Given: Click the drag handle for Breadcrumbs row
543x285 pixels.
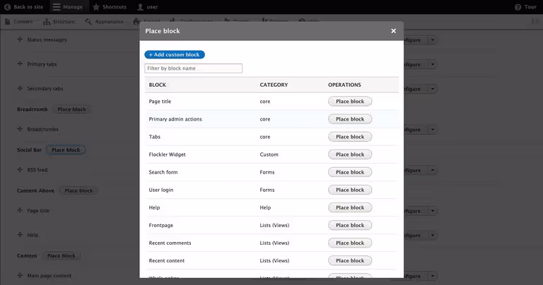Looking at the screenshot, I should 20,129.
